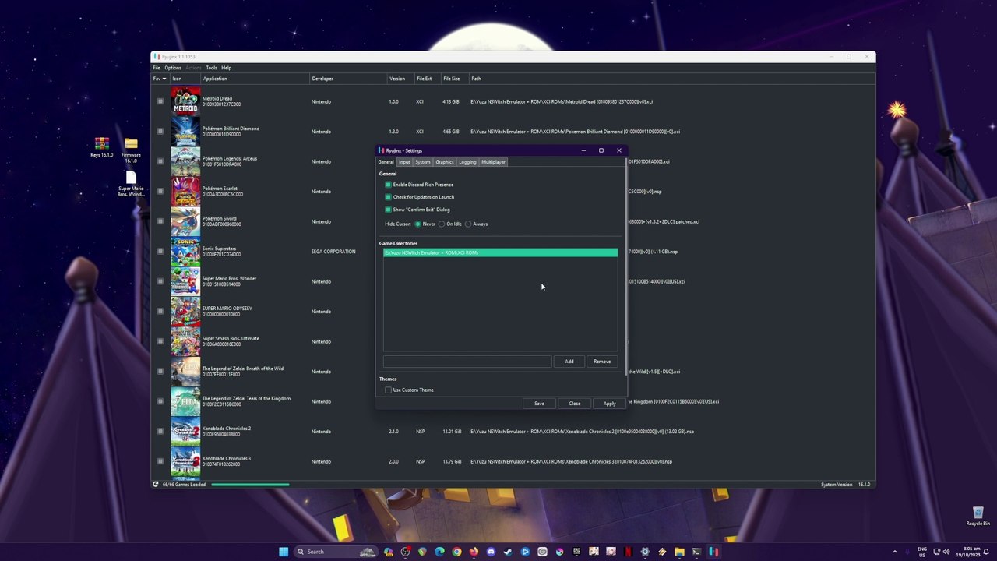
Task: Open Steam from the taskbar
Action: (508, 552)
